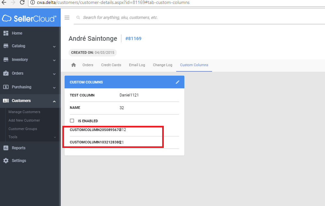The image size is (325, 206).
Task: Click the SellerCloud logo
Action: (x=29, y=18)
